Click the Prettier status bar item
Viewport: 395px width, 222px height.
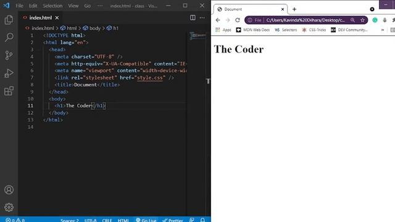pos(173,220)
